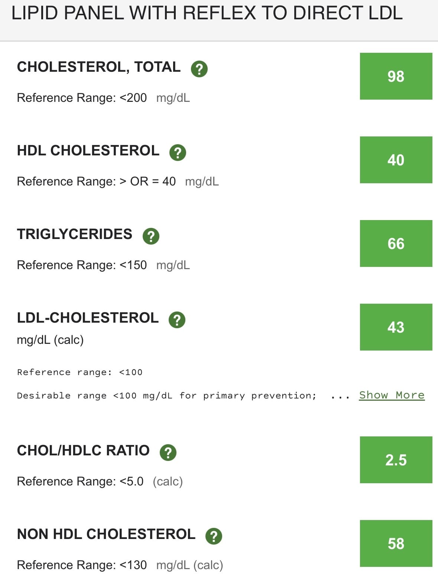The image size is (438, 581).
Task: Click the TRIGLYCERIDES heading text
Action: [x=75, y=234]
